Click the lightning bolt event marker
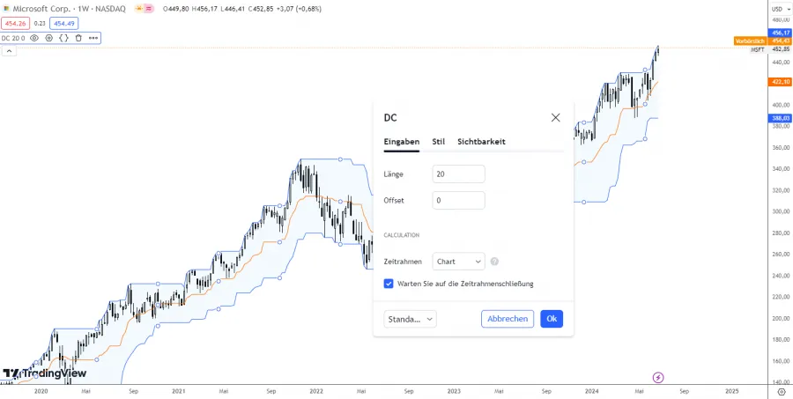 [x=656, y=376]
